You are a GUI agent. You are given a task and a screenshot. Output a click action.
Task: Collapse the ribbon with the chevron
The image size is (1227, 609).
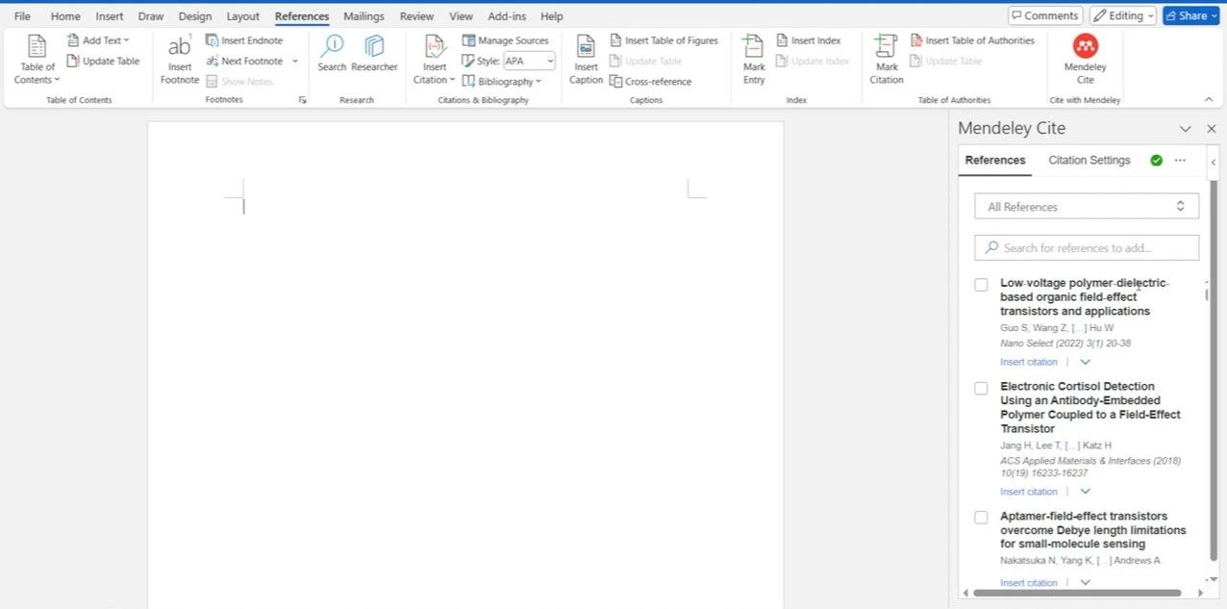coord(1209,99)
